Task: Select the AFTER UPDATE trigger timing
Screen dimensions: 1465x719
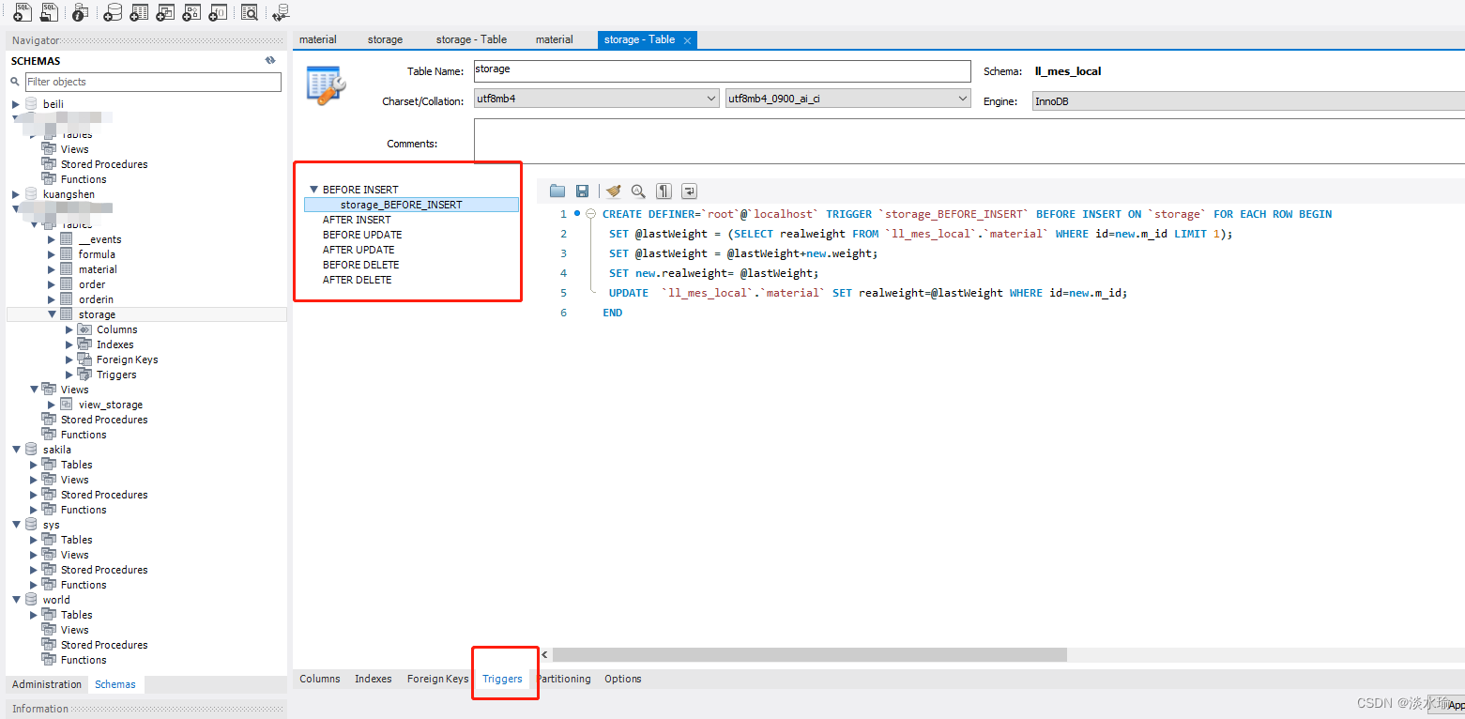Action: tap(359, 250)
